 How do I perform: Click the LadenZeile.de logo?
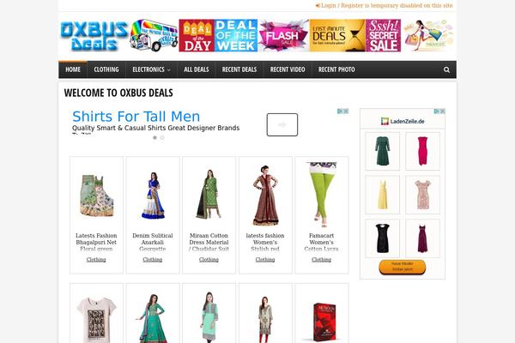[403, 121]
